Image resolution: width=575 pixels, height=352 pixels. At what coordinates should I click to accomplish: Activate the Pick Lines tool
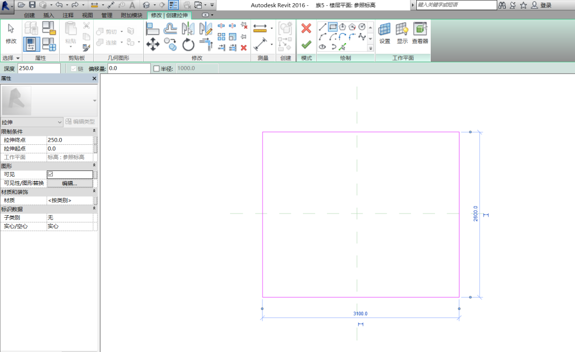click(342, 46)
